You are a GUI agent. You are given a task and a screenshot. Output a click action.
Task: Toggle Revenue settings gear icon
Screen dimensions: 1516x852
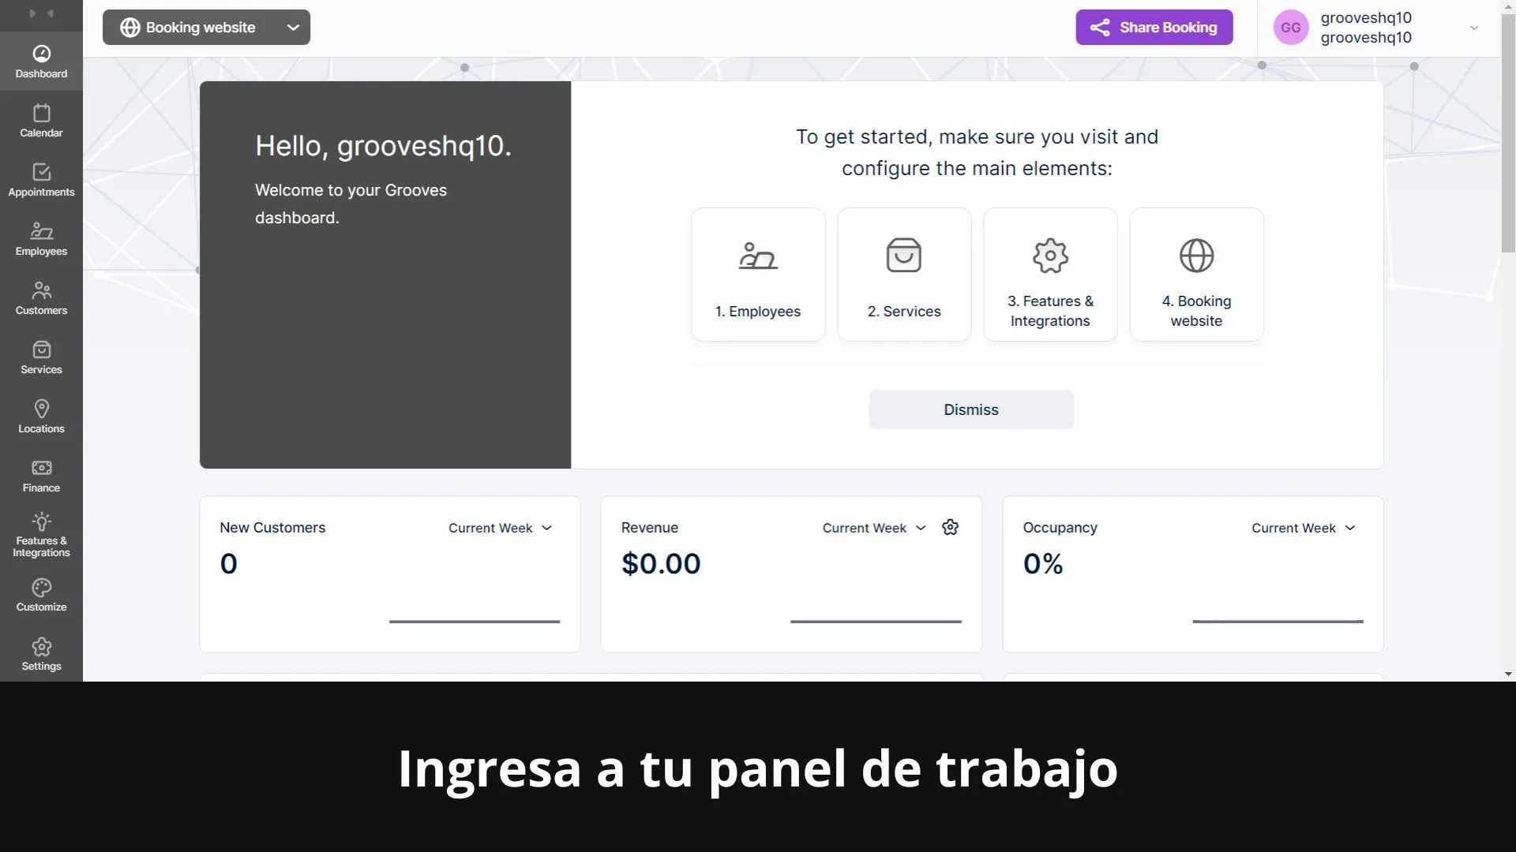tap(950, 528)
